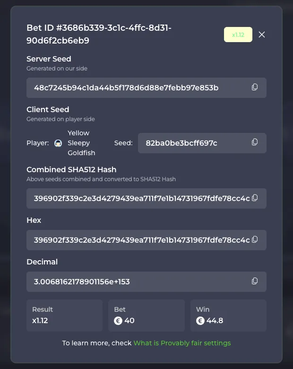Click the 'Player:' label

coord(38,143)
